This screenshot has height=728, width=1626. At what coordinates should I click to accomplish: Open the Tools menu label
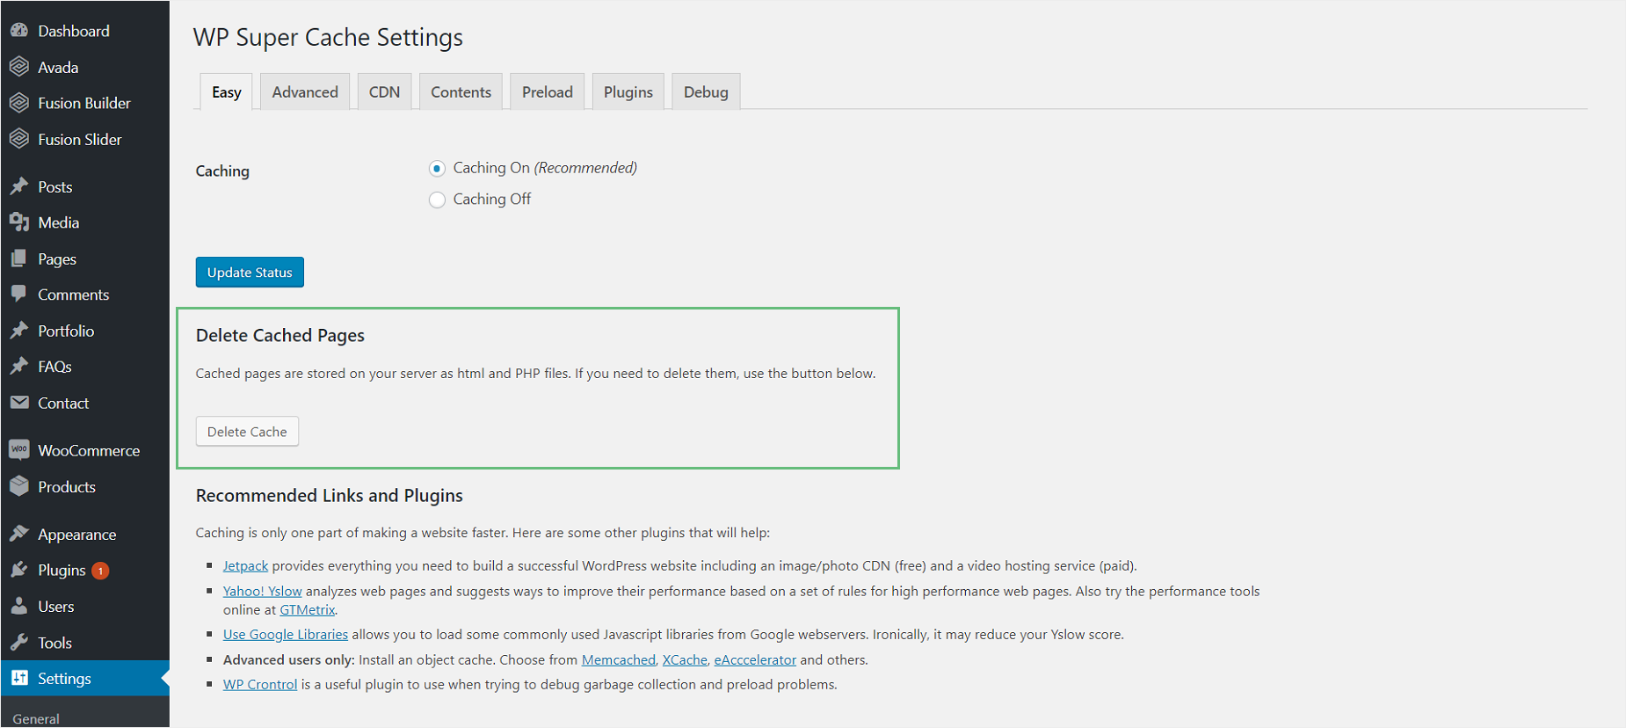tap(54, 643)
